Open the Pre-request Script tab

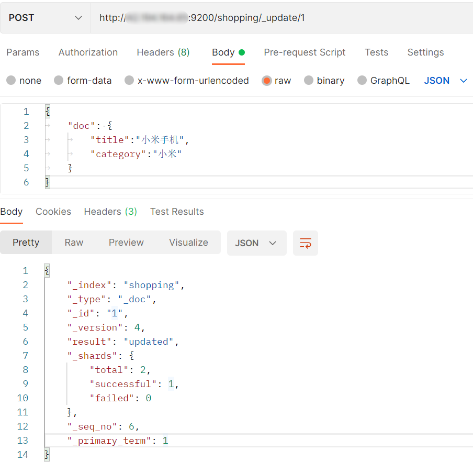tap(305, 52)
